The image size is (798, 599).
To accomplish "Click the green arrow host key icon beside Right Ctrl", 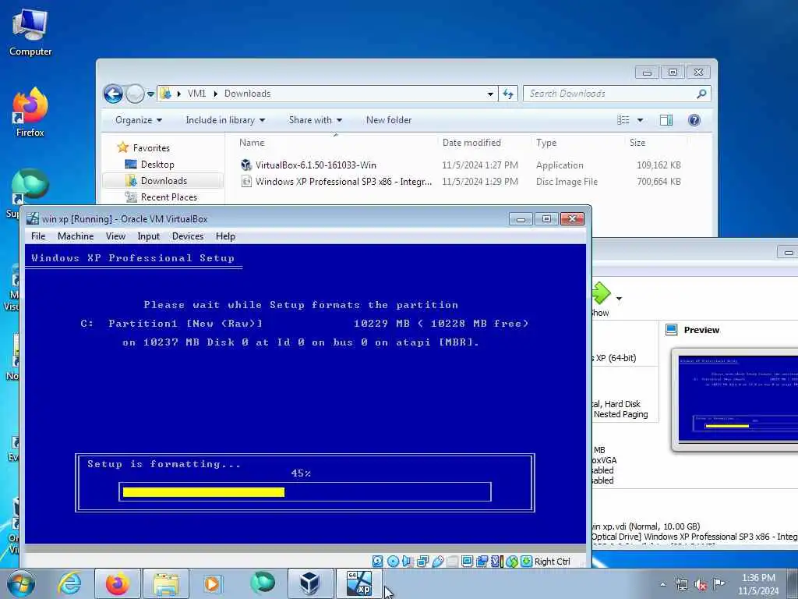I will 526,562.
